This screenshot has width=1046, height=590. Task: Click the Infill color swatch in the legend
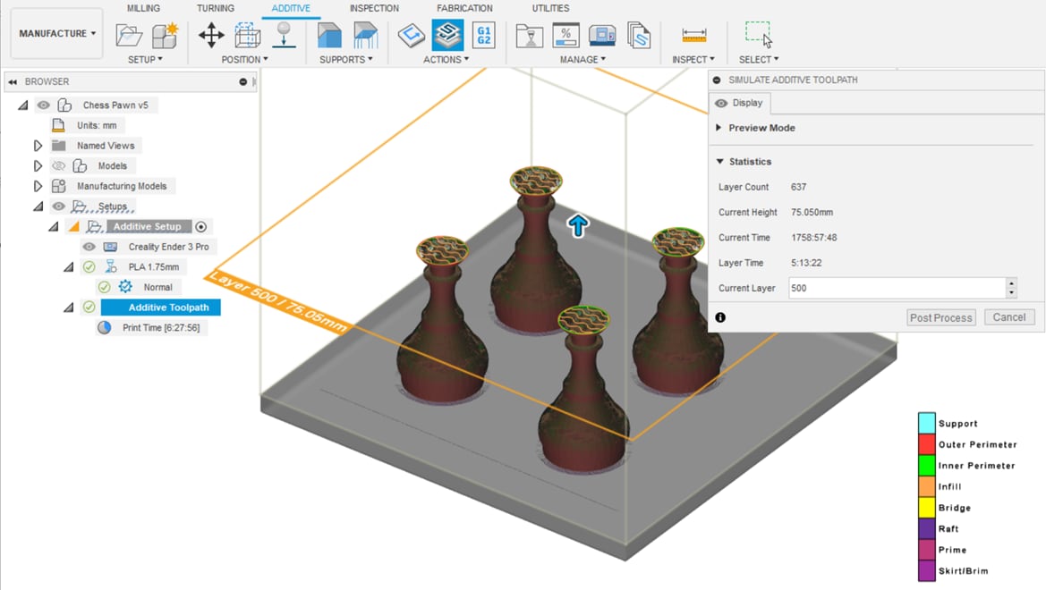(926, 486)
